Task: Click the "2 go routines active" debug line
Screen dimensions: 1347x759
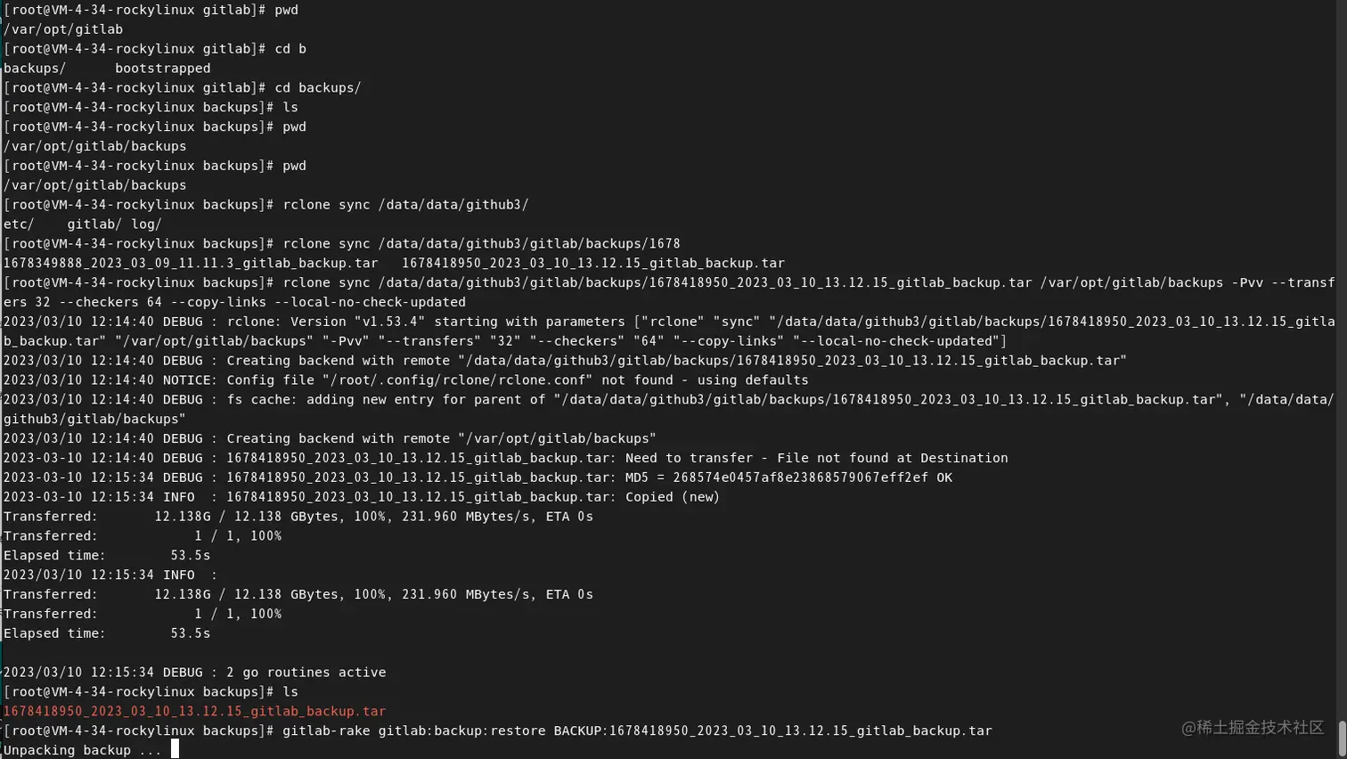Action: pyautogui.click(x=194, y=673)
